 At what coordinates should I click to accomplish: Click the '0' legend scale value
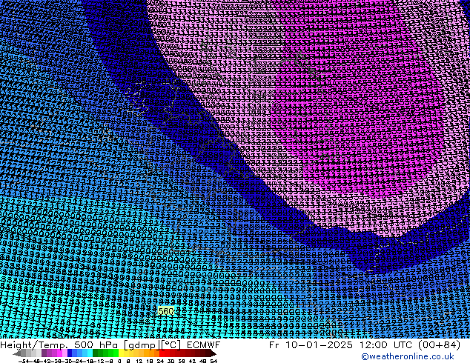[x=119, y=362]
